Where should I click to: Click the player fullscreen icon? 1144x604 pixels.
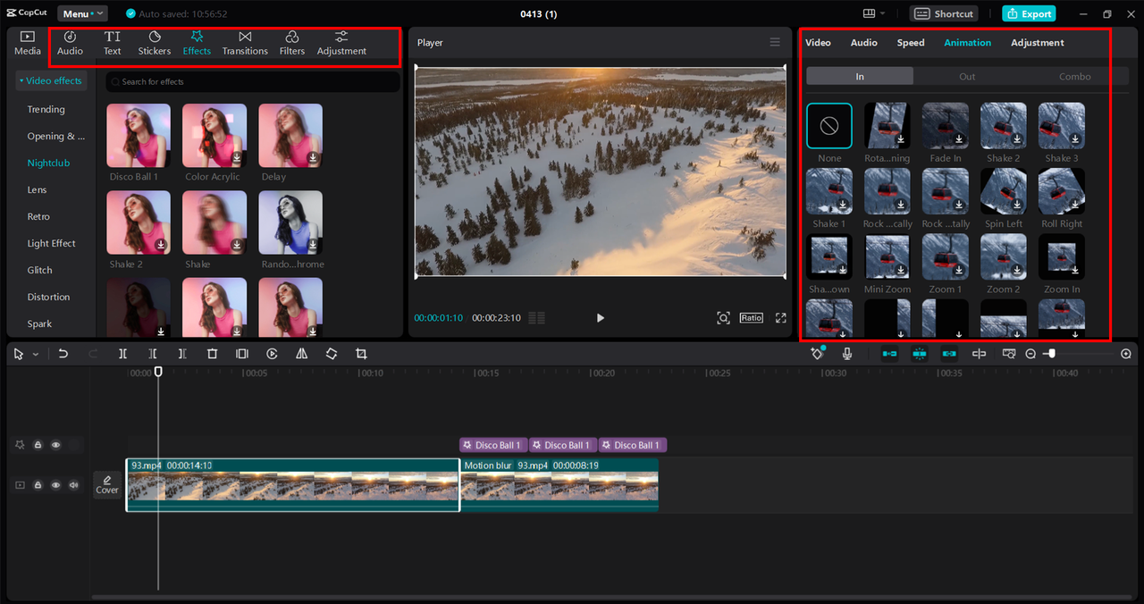pos(780,318)
